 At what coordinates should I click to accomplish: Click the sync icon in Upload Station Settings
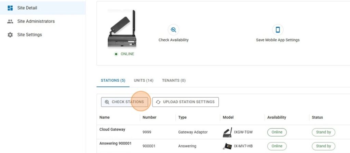(x=158, y=102)
